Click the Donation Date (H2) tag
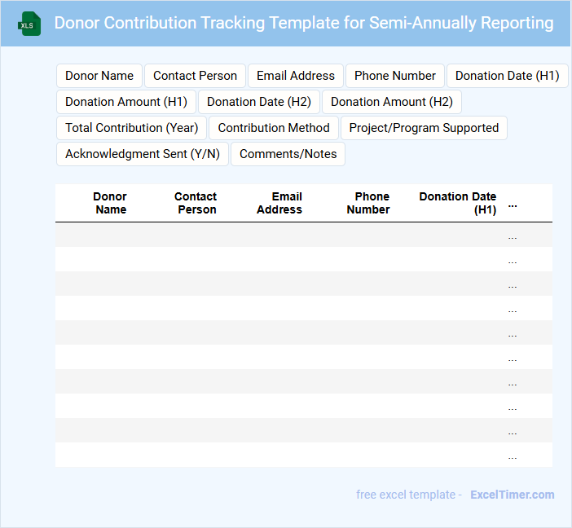 (259, 102)
